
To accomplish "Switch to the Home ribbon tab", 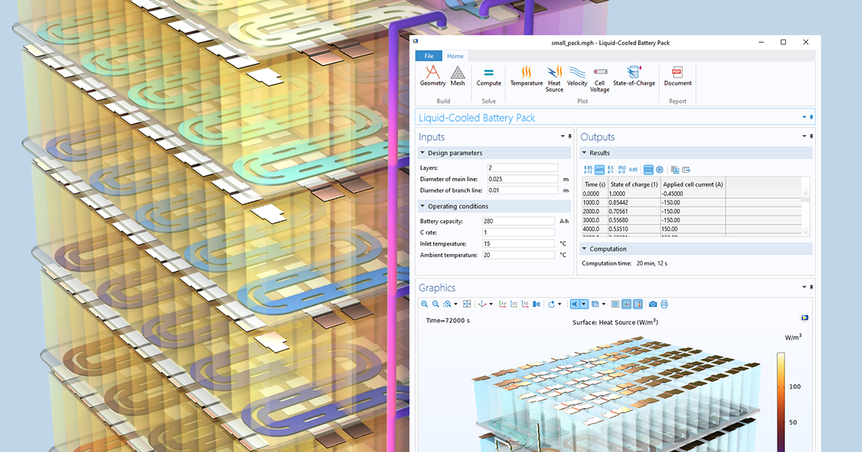I will (455, 55).
